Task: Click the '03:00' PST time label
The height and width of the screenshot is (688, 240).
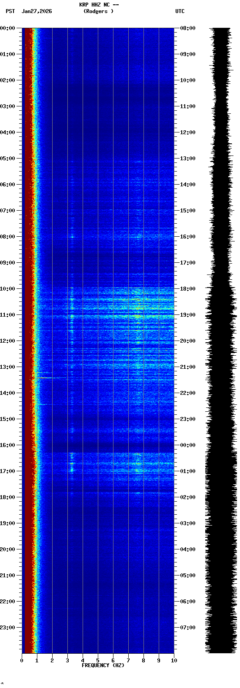Action: [x=7, y=106]
